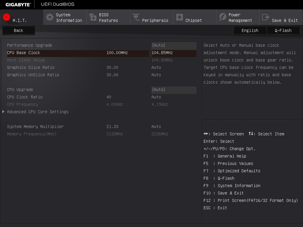Click the CPU Clock Ratio label
This screenshot has width=303, height=227.
(x=25, y=97)
